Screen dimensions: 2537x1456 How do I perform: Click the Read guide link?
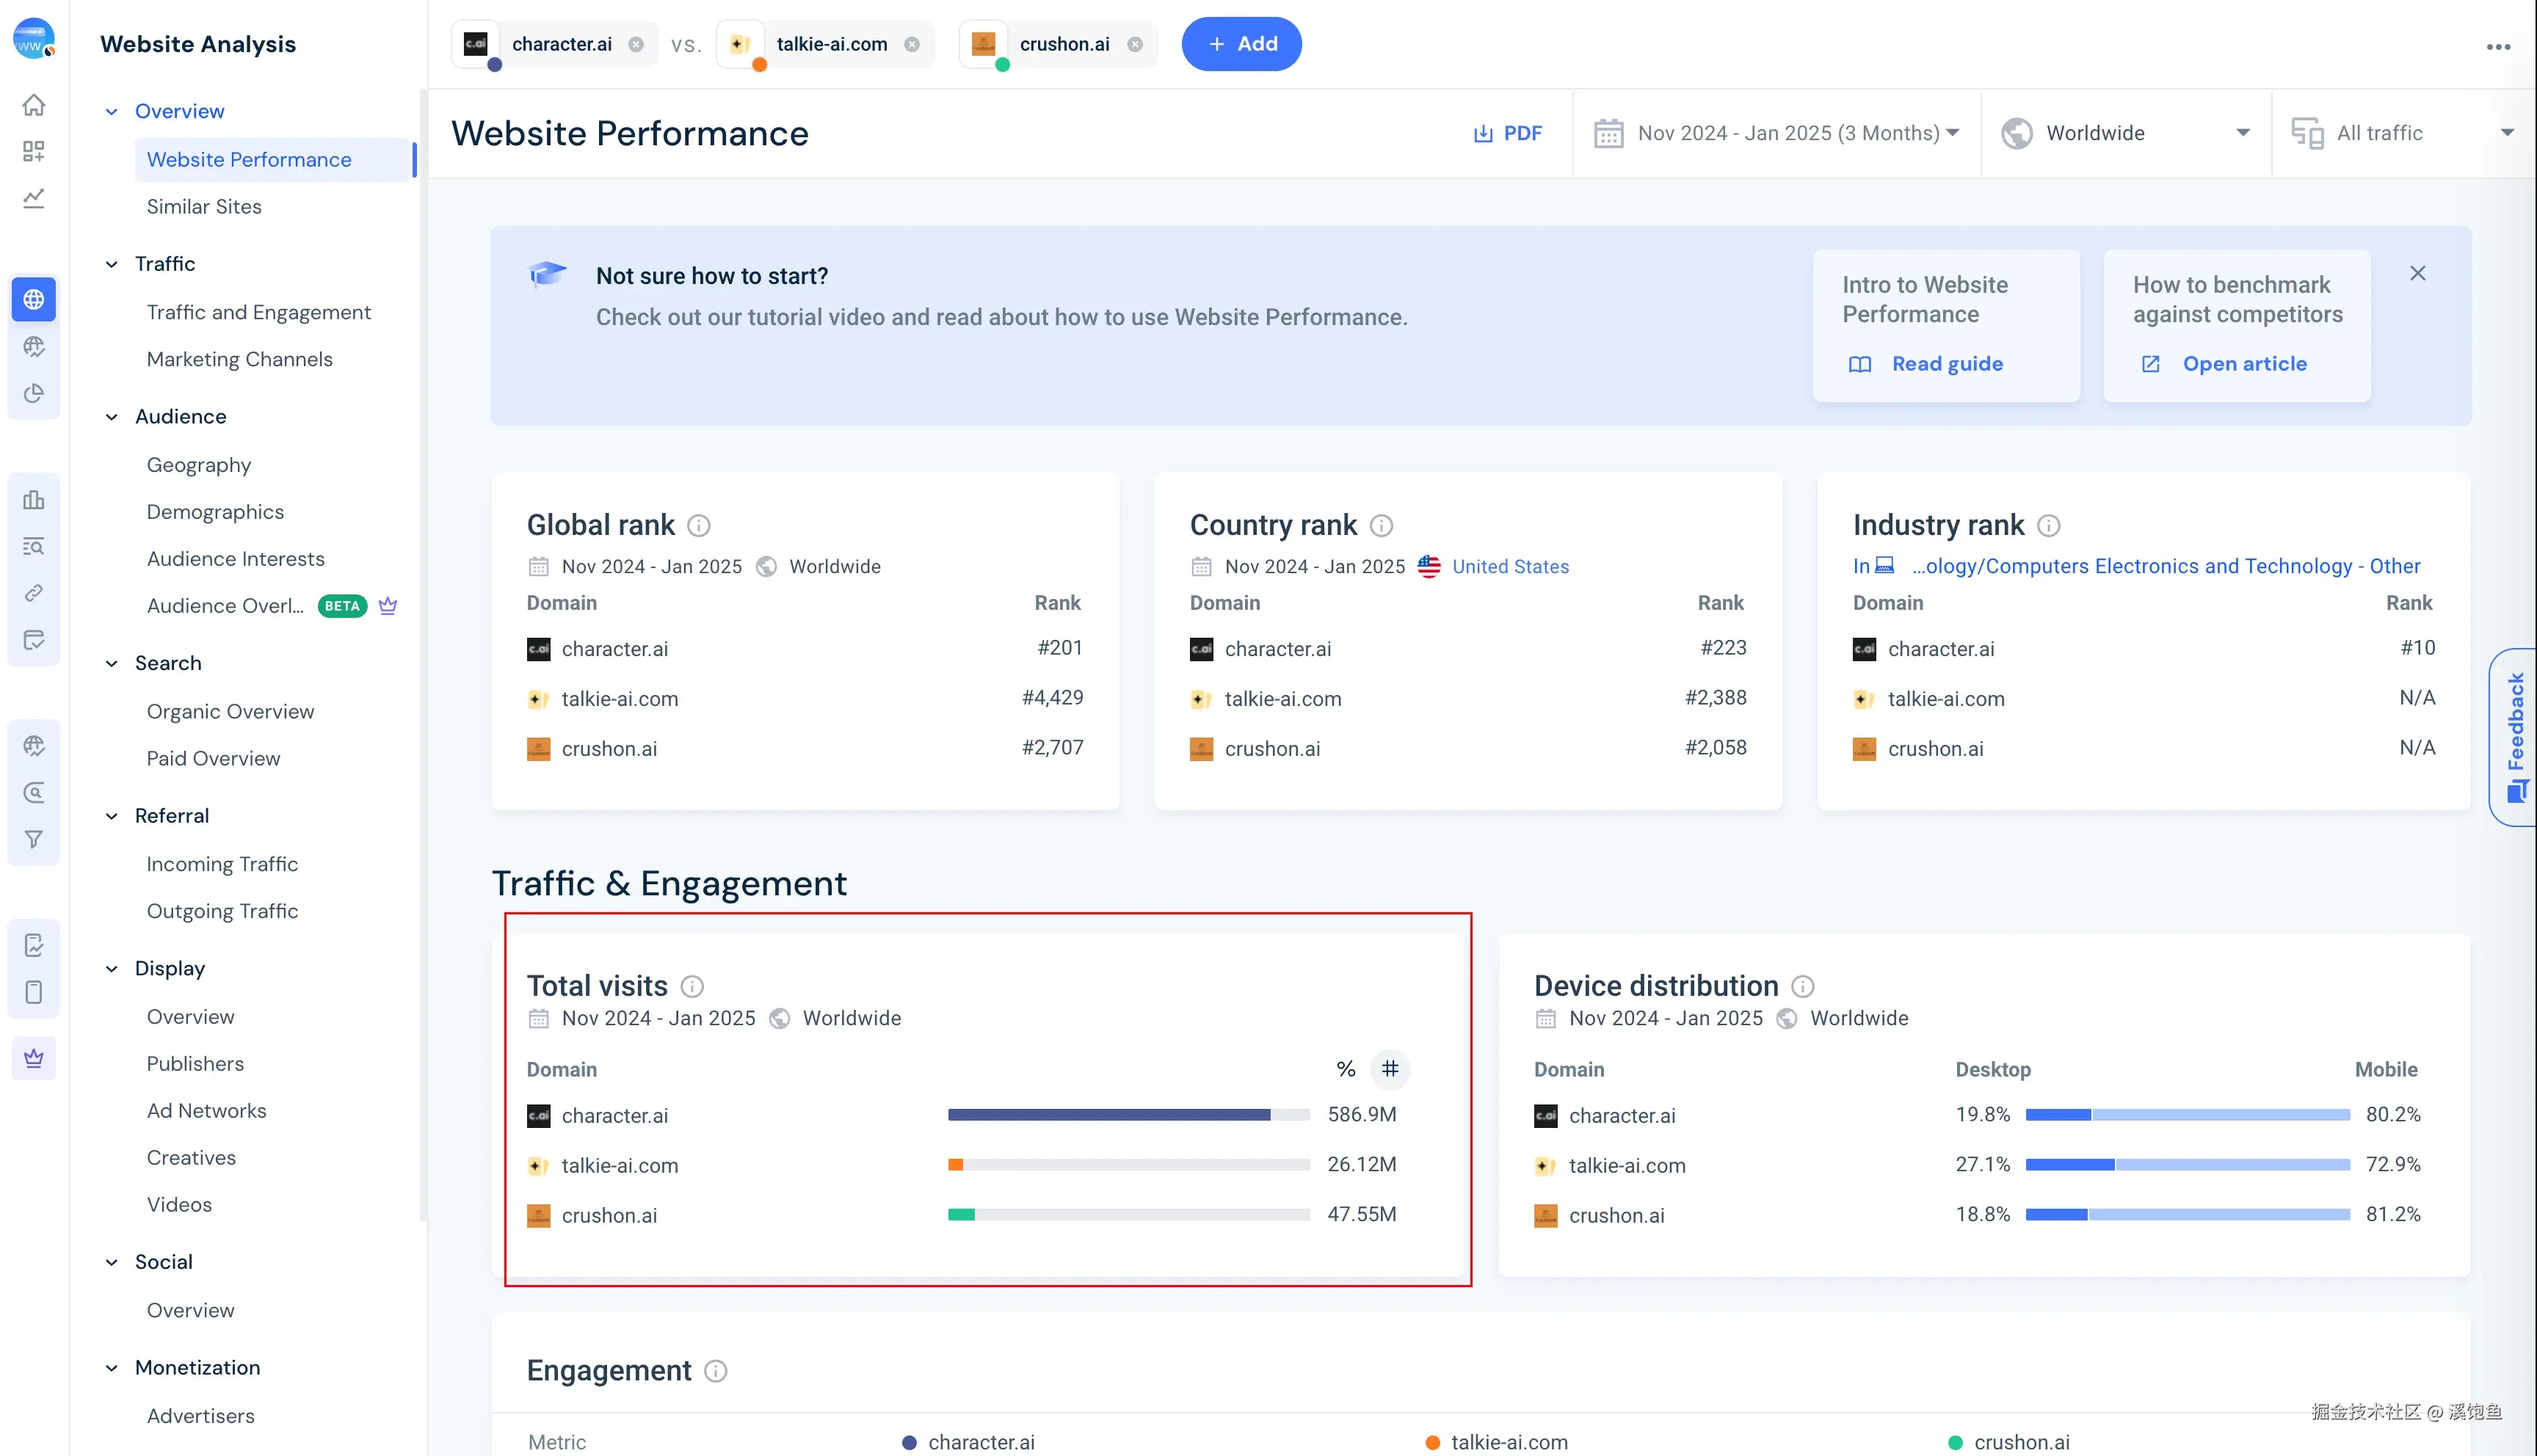click(1946, 364)
